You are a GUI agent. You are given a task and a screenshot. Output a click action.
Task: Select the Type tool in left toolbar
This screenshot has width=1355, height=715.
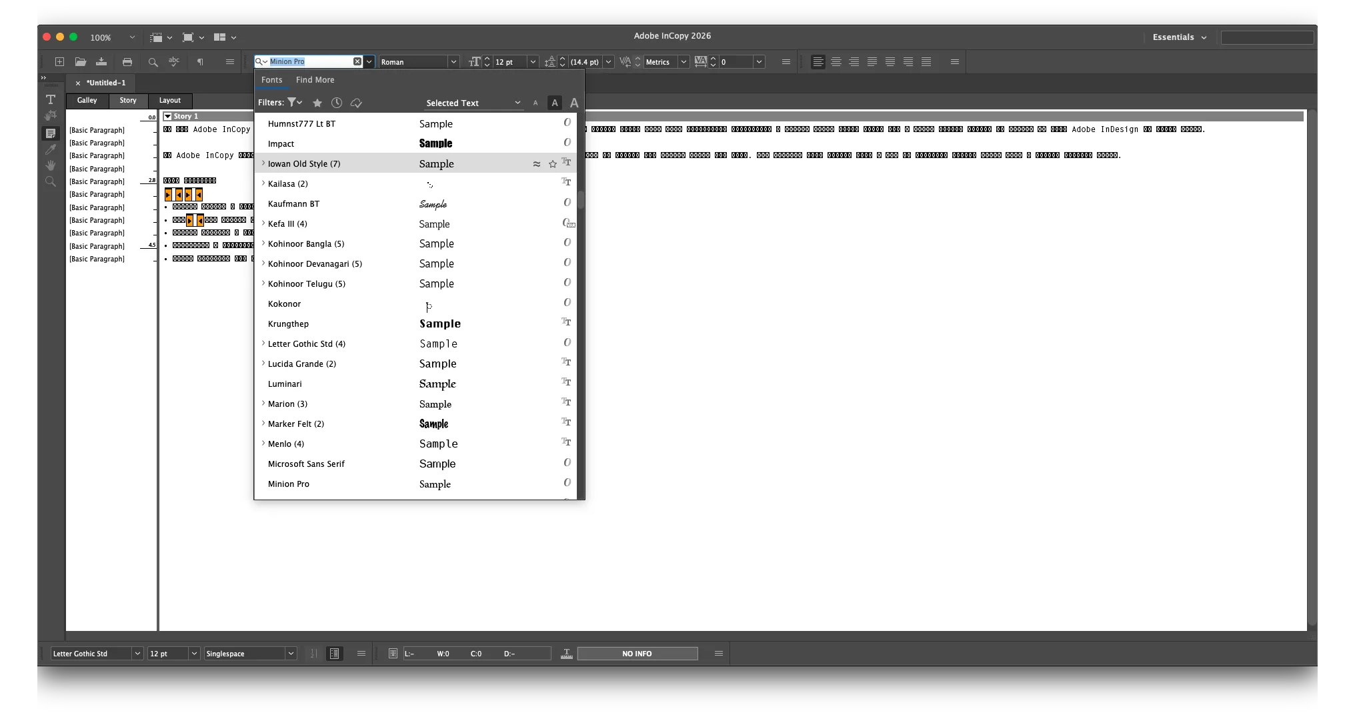coord(51,99)
